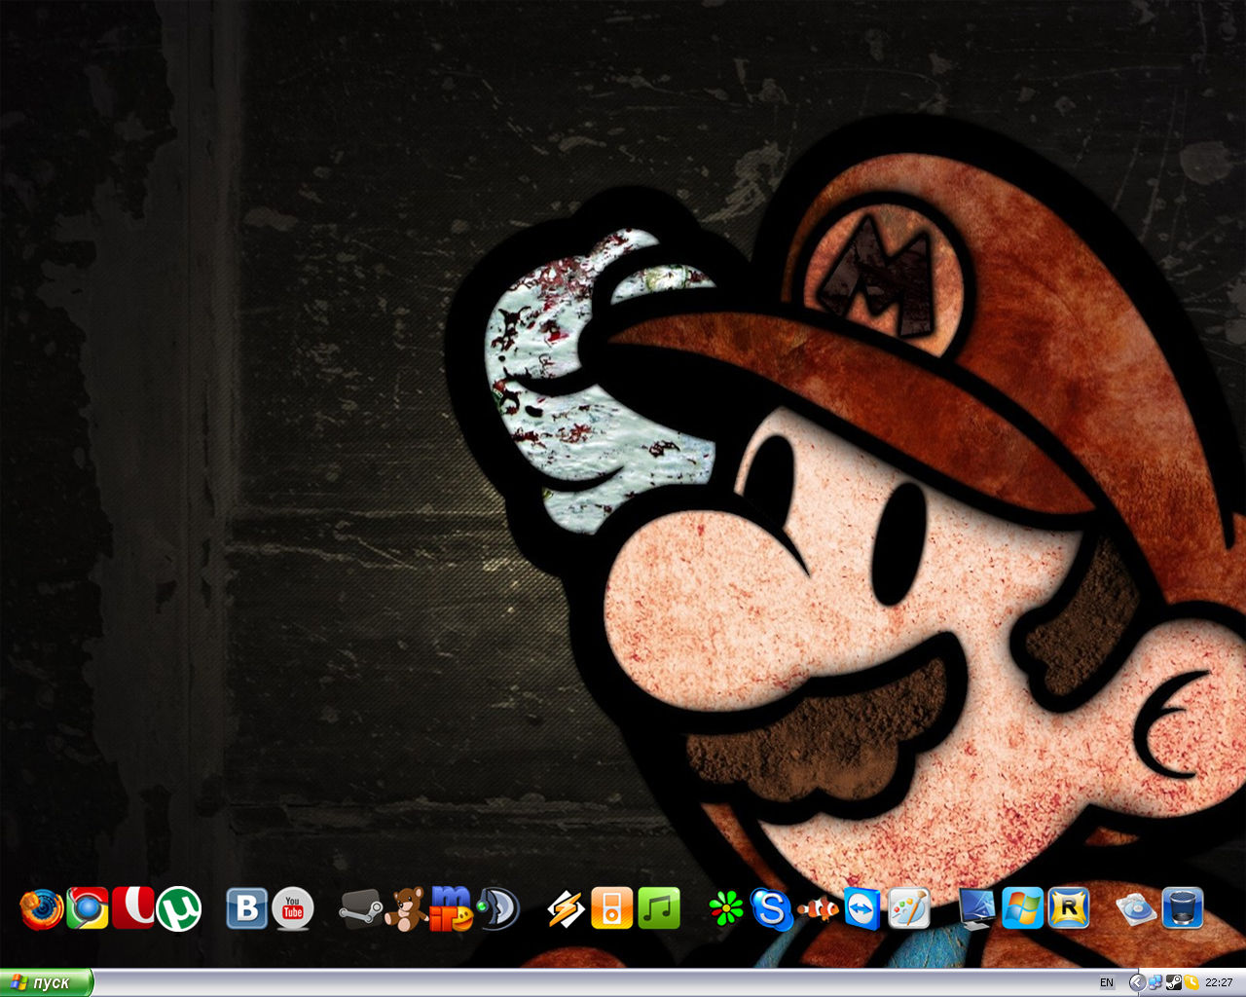Open the YouTube dock shortcut
Image resolution: width=1246 pixels, height=997 pixels.
coord(293,909)
